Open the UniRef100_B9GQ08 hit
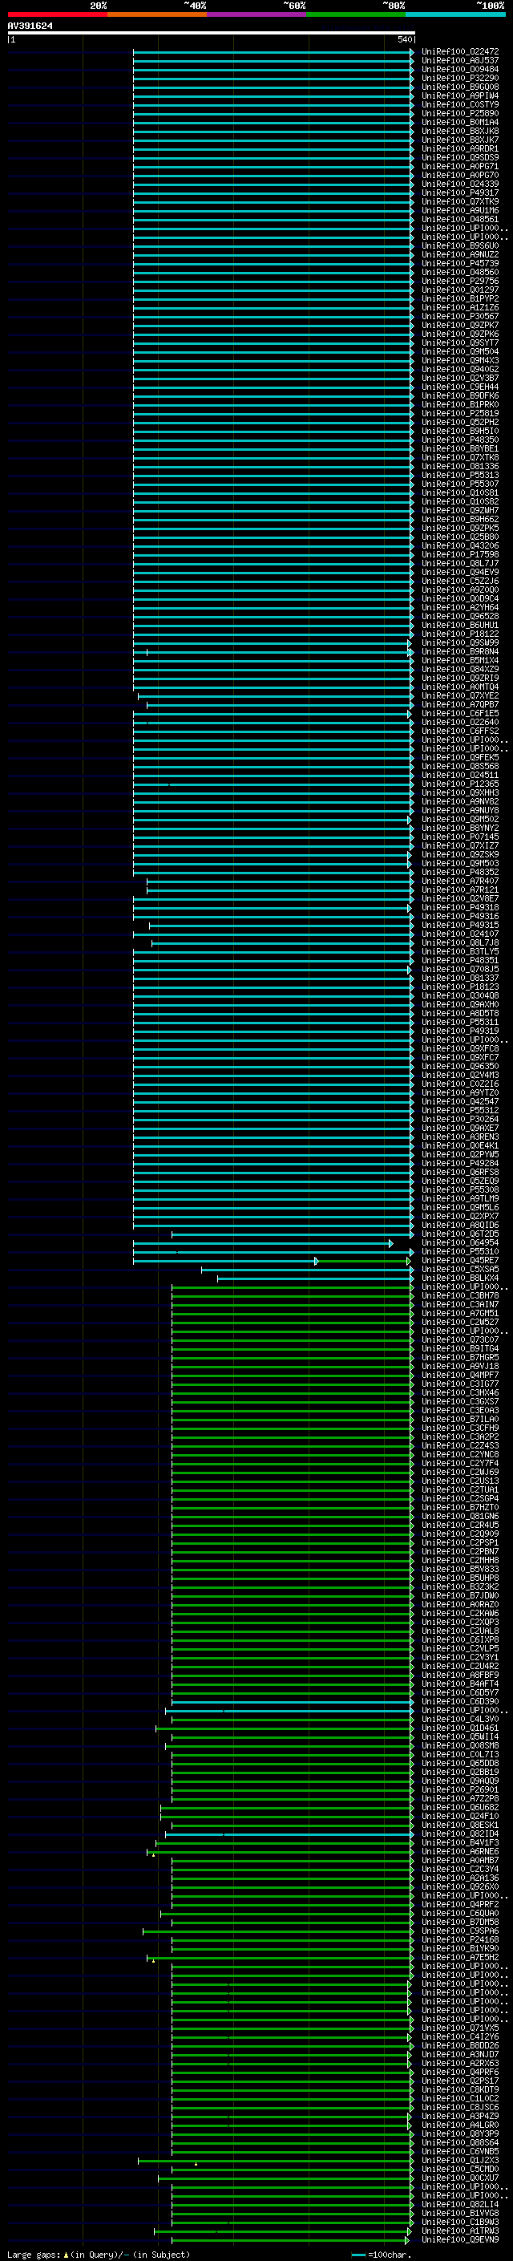 point(459,87)
